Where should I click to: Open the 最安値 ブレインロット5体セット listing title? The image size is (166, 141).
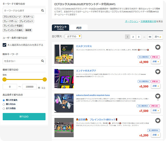pos(97,120)
